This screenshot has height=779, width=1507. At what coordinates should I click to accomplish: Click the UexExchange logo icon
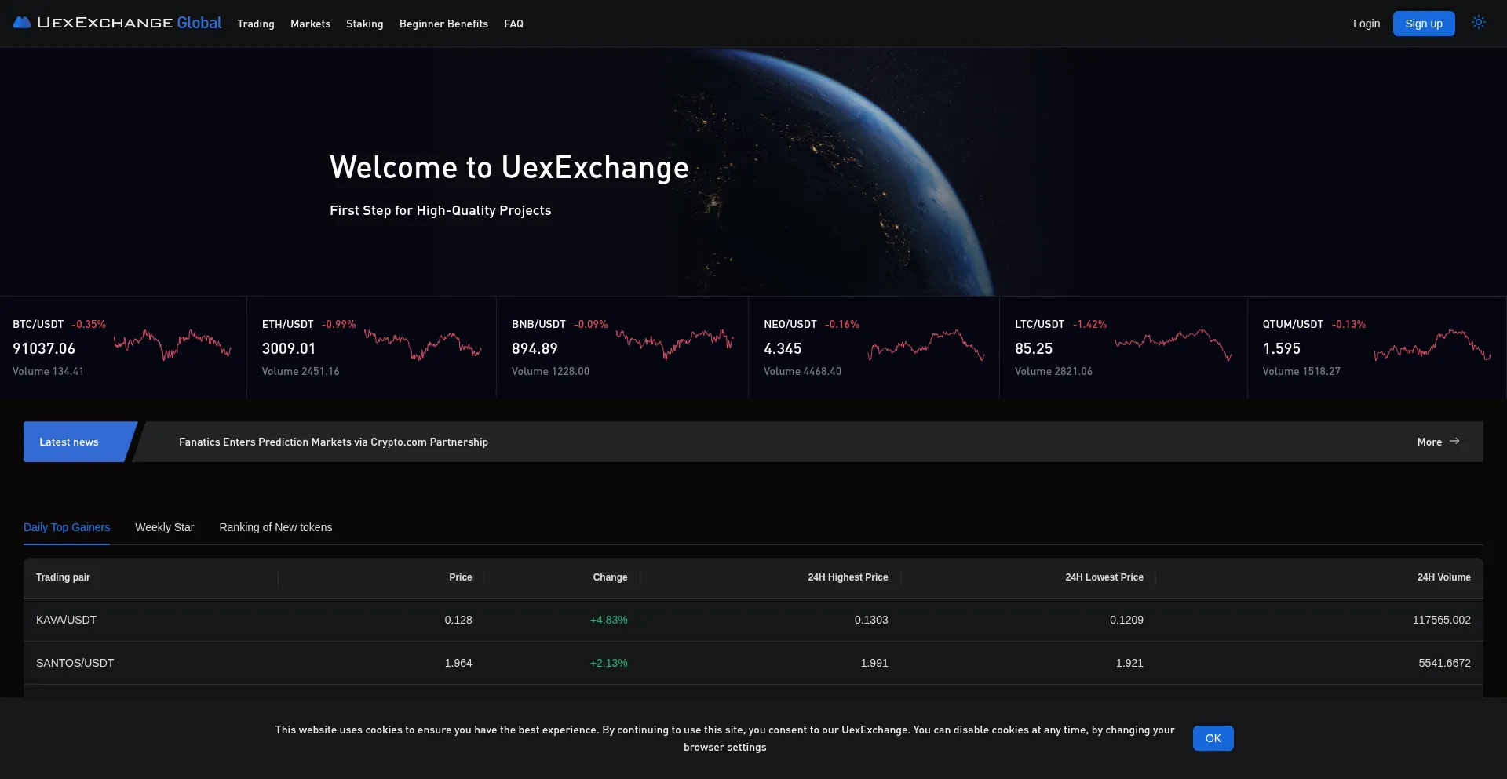[22, 23]
